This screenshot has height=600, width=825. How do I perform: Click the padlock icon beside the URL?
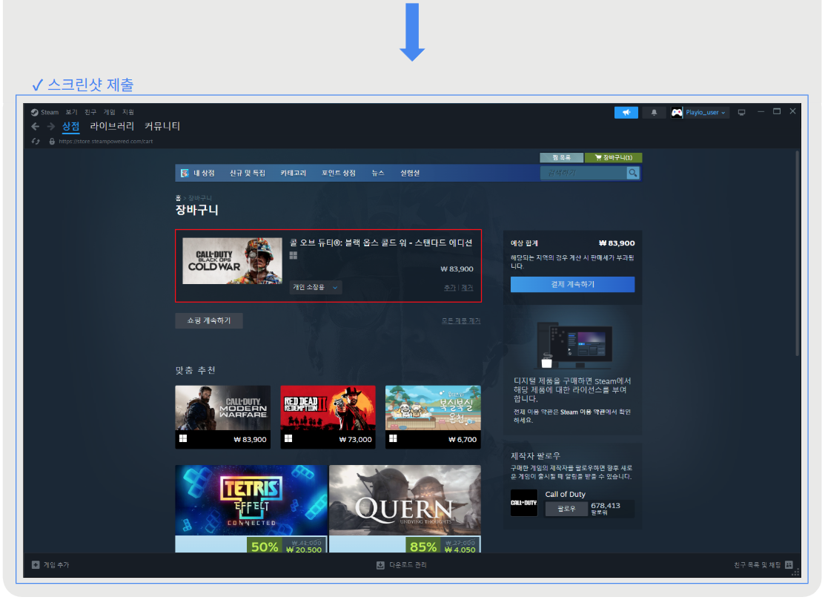(52, 141)
